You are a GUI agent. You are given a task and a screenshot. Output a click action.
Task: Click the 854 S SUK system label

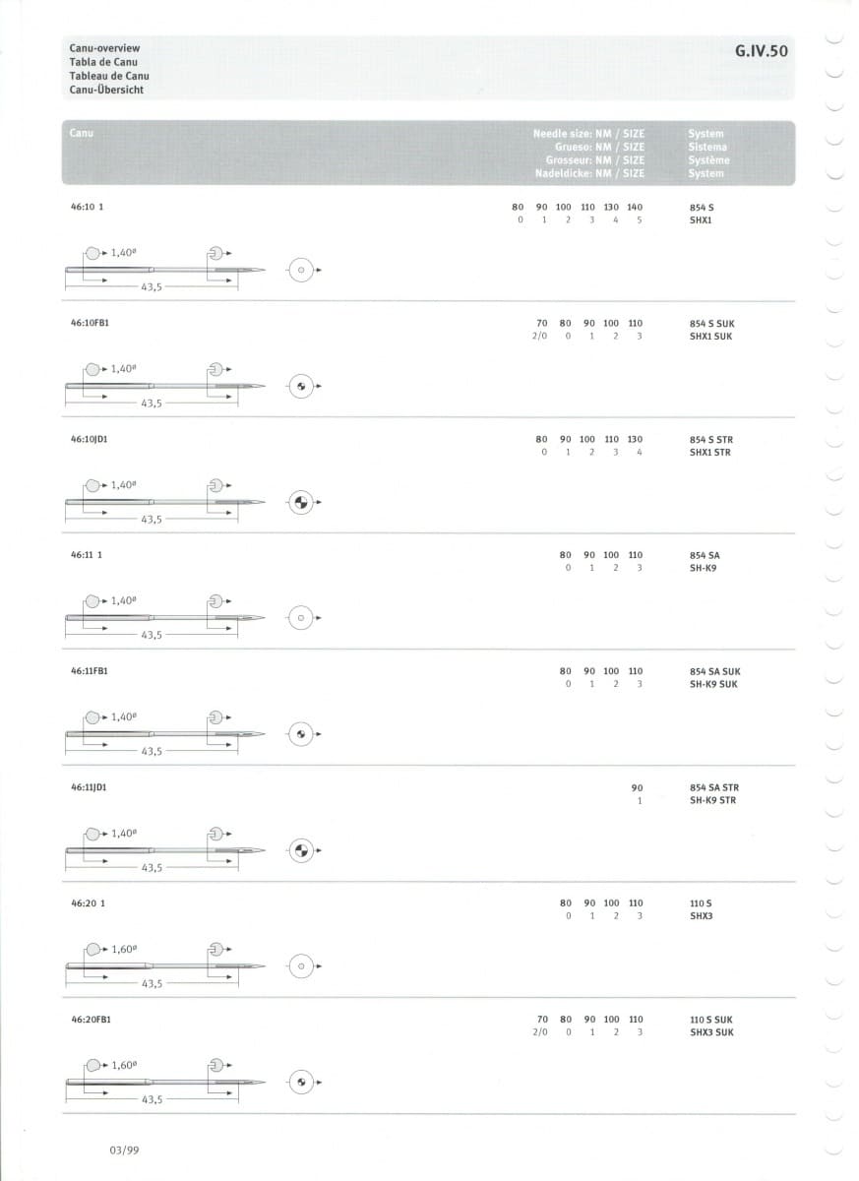pos(711,324)
